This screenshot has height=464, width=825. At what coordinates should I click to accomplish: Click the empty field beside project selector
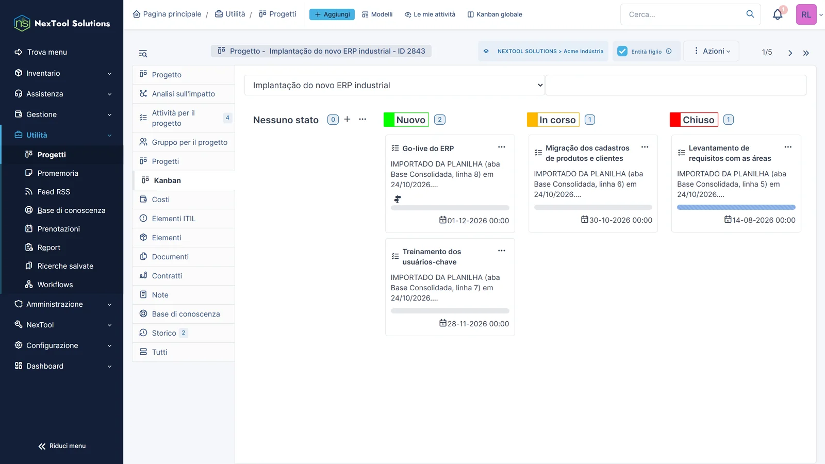click(675, 85)
